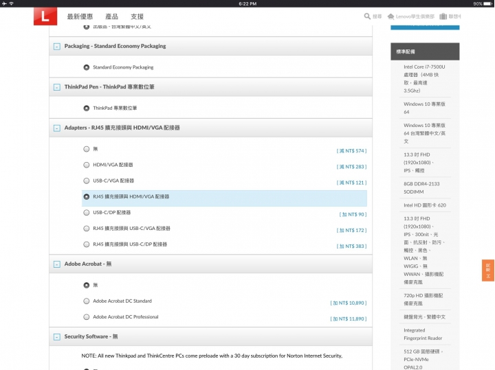Click the blue button above 標準配備 panel
The image size is (495, 370).
click(x=425, y=27)
